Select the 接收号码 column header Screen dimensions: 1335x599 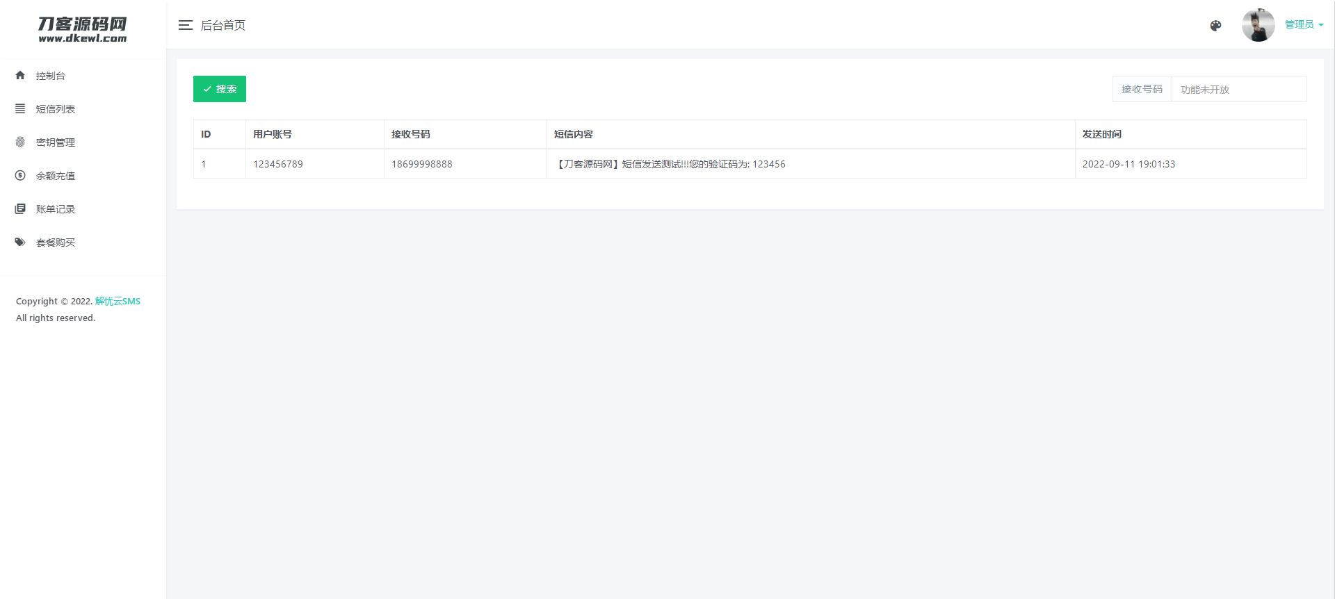click(x=411, y=134)
